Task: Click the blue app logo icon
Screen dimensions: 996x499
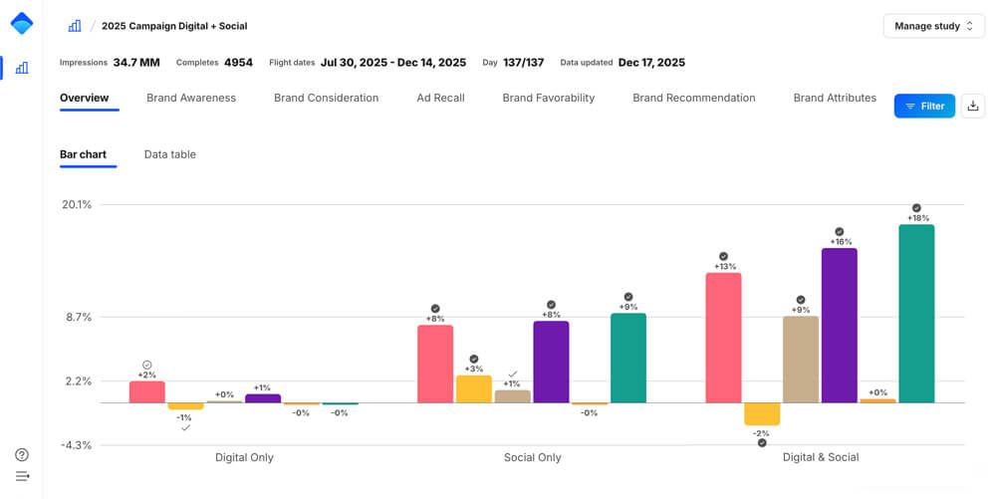Action: tap(22, 23)
